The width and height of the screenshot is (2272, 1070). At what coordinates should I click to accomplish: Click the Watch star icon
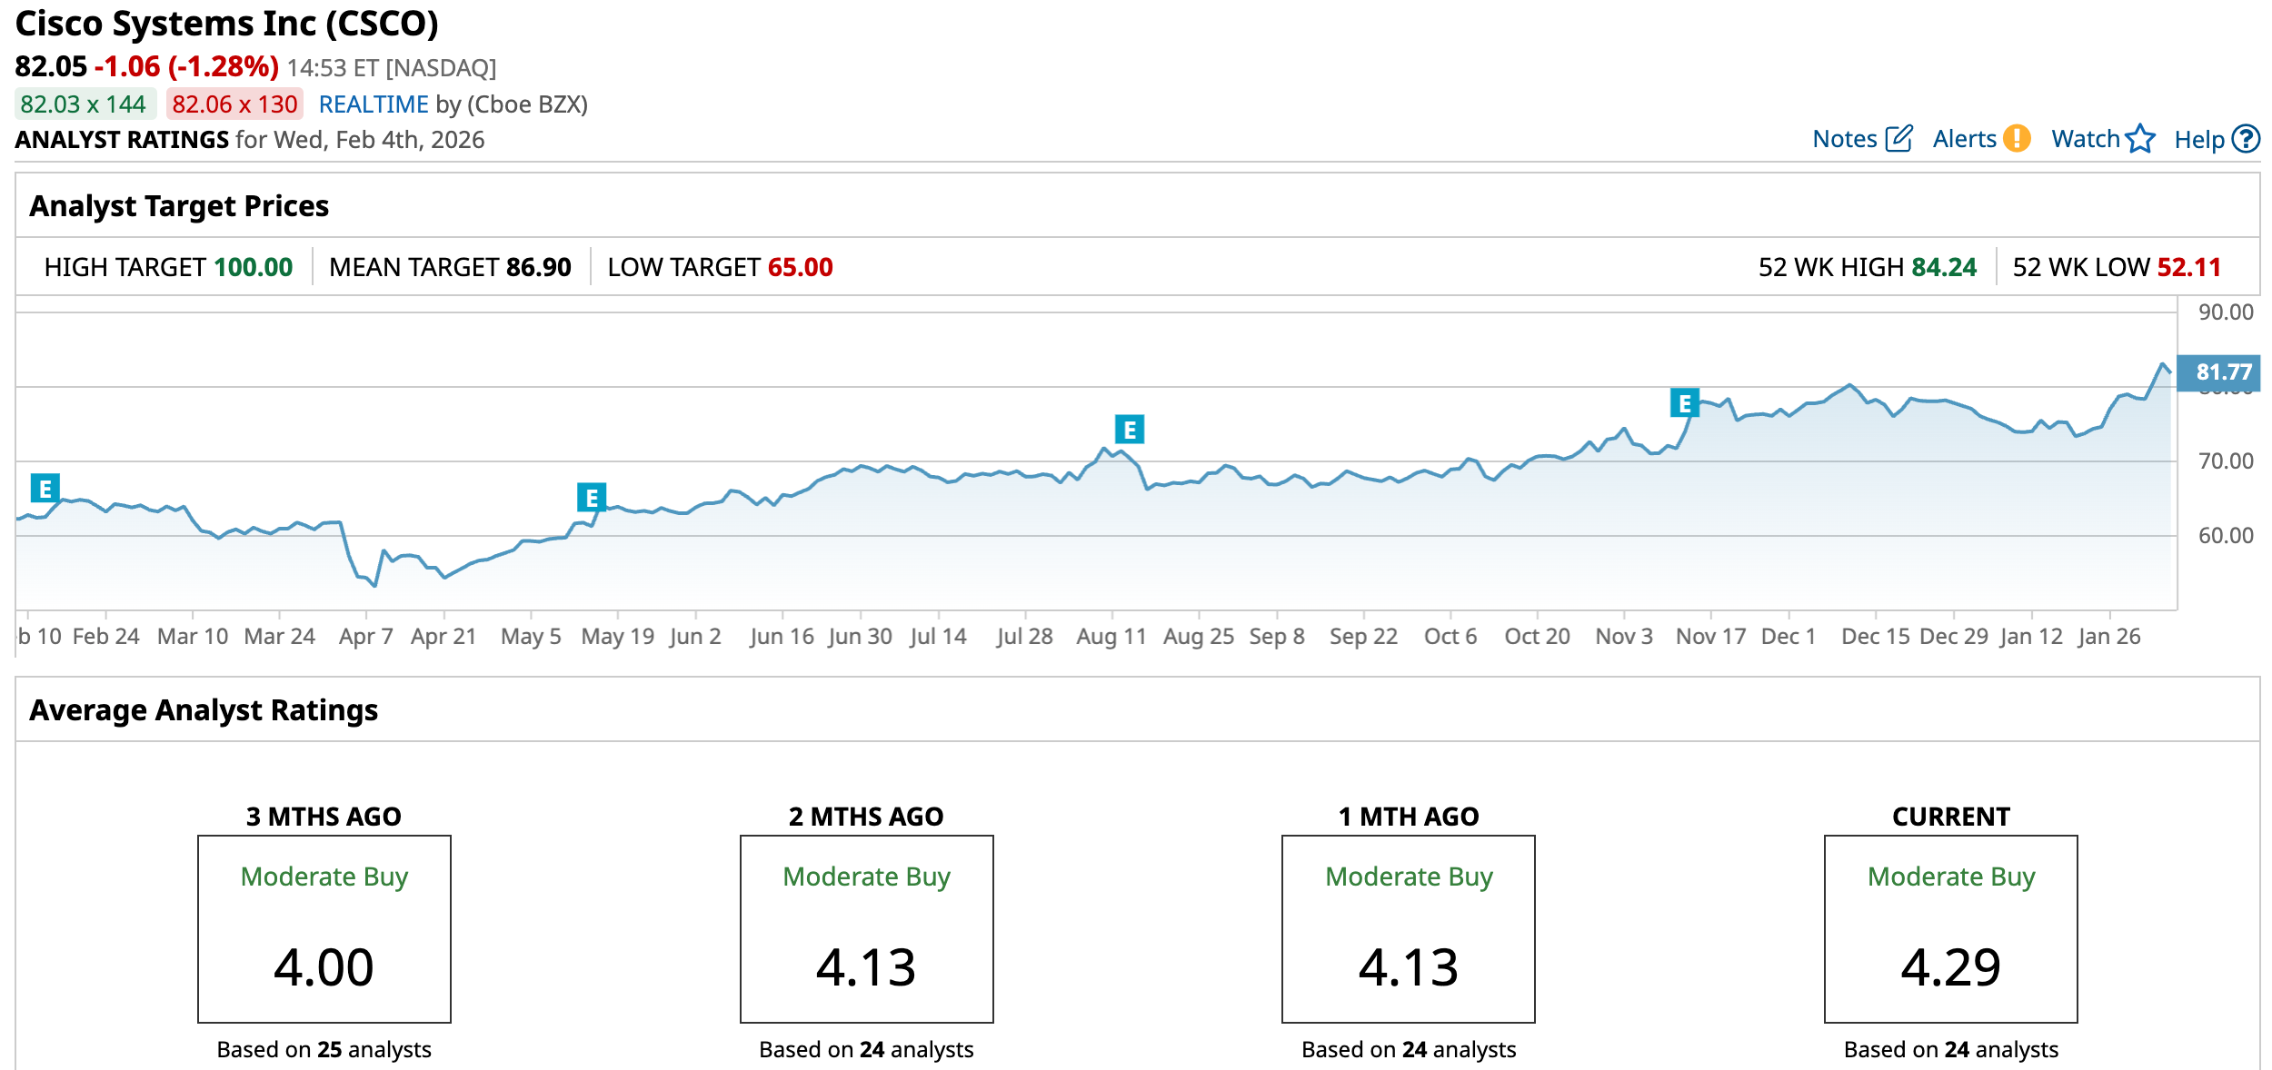tap(2140, 139)
